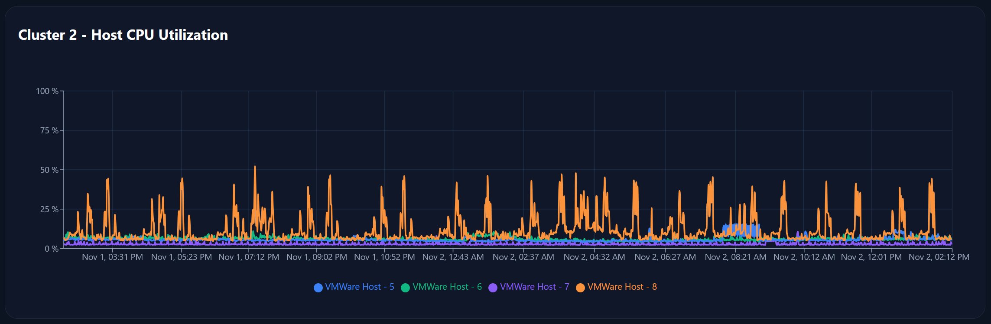This screenshot has height=324, width=991.
Task: Select the 75 % y-axis label
Action: point(49,130)
